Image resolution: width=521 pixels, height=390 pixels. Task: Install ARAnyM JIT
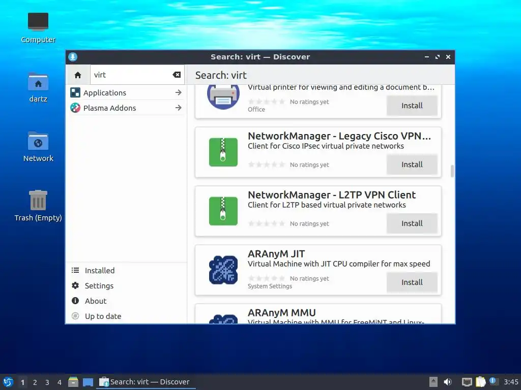pos(412,282)
